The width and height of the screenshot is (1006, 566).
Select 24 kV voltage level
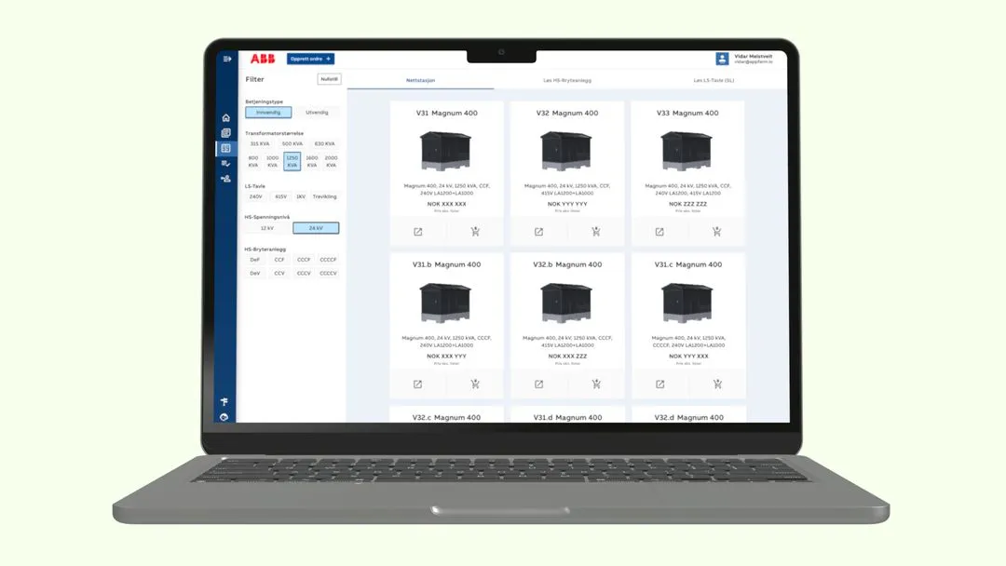coord(316,228)
